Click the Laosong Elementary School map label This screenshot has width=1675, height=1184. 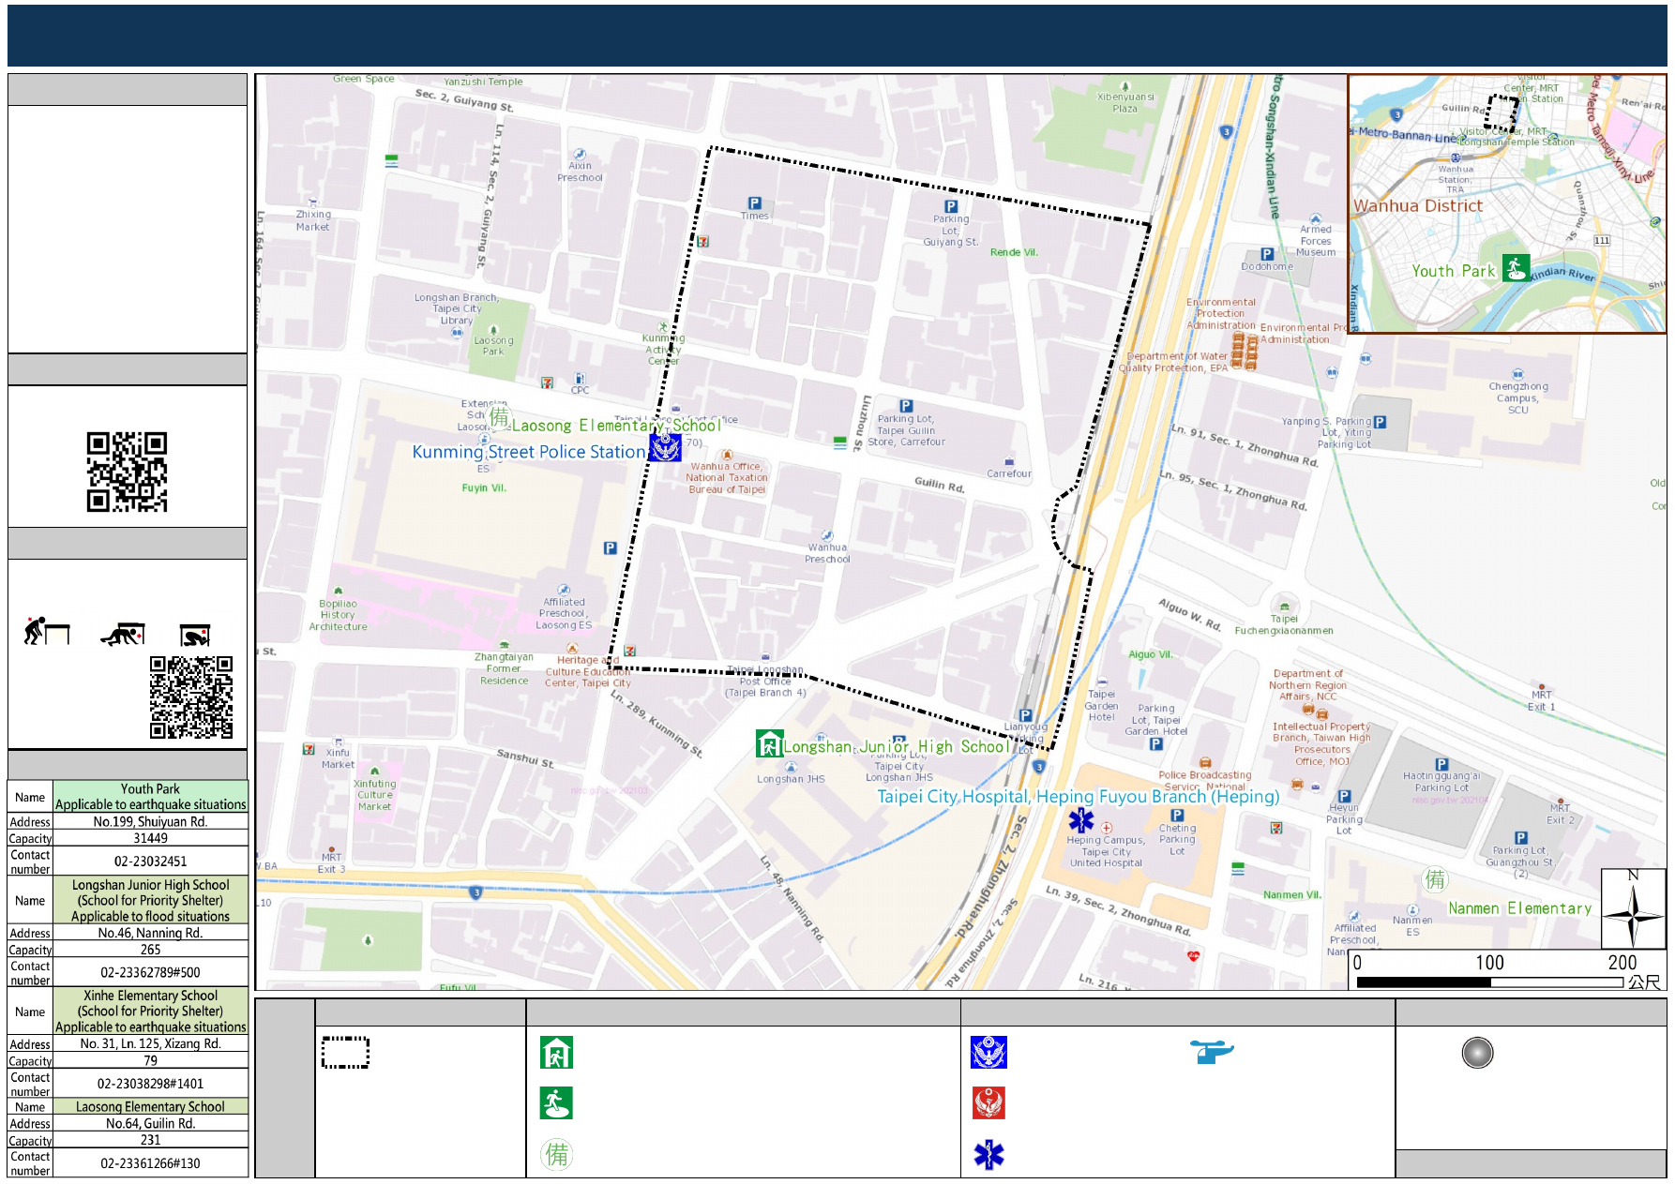pos(617,426)
